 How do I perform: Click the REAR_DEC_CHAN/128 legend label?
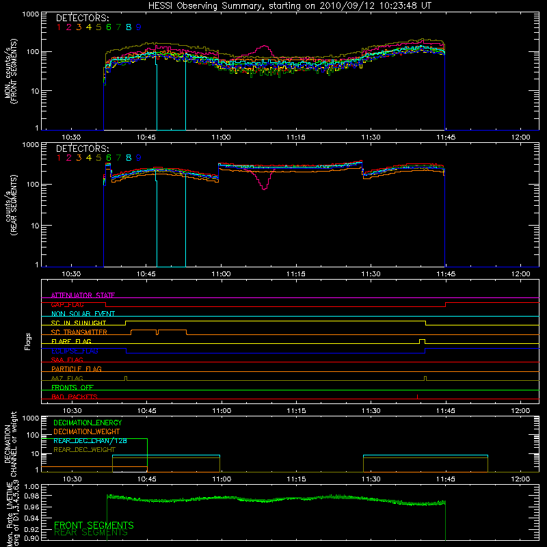pyautogui.click(x=90, y=440)
